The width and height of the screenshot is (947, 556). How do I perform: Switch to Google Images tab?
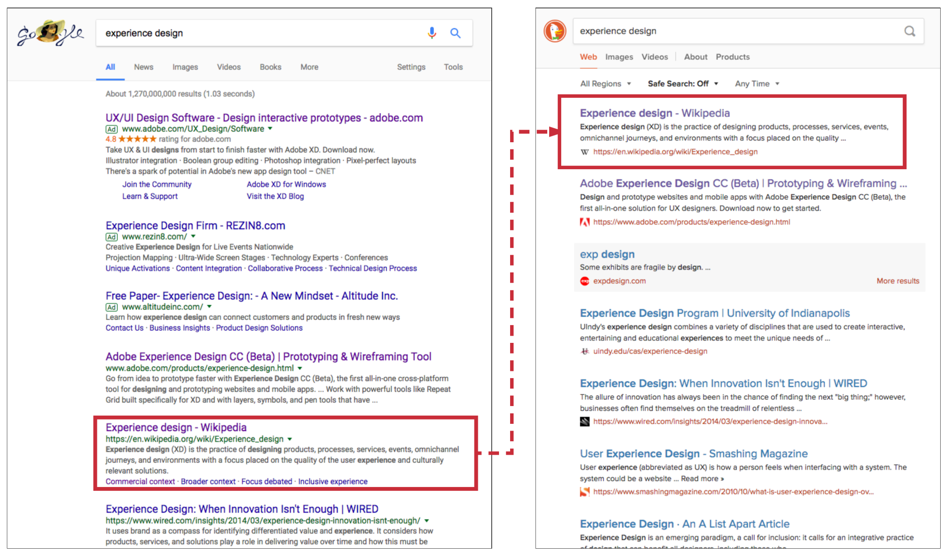coord(185,67)
